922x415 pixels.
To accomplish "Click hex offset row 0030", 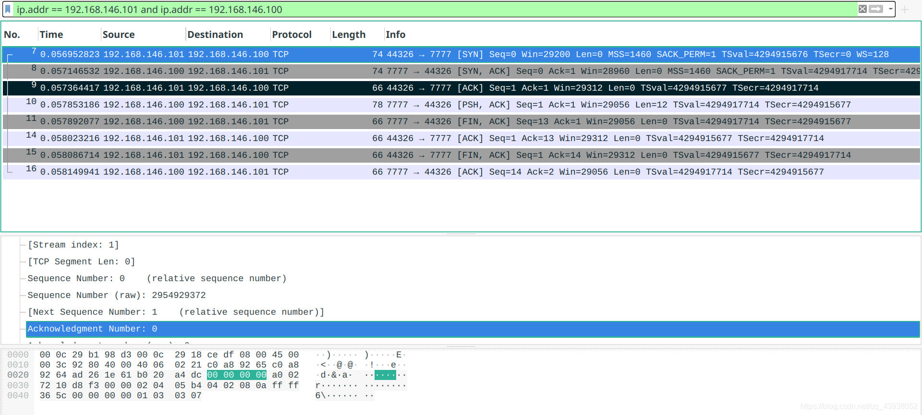I will click(x=18, y=385).
